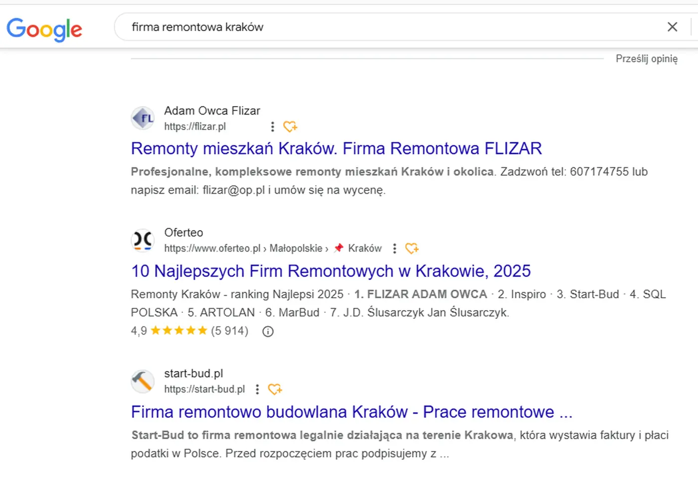Open three-dot menu next to the Oferteo URL
The height and width of the screenshot is (485, 698).
(394, 248)
